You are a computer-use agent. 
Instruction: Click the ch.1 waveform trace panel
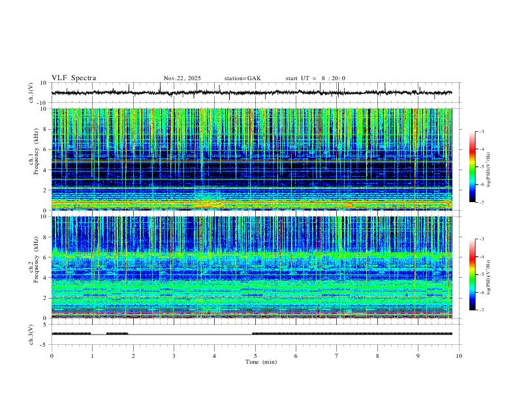point(256,93)
